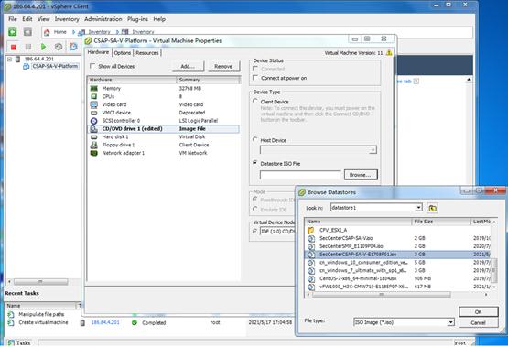
Task: Click the forward navigation toolbar icon
Action: click(x=27, y=32)
